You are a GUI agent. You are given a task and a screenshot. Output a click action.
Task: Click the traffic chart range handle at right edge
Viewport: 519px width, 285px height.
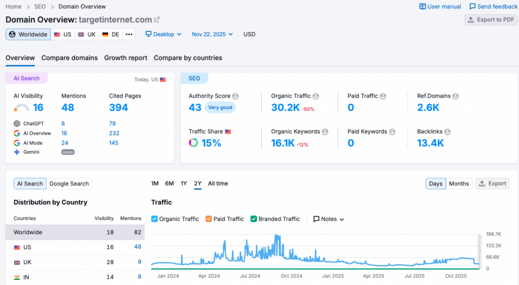click(x=479, y=252)
